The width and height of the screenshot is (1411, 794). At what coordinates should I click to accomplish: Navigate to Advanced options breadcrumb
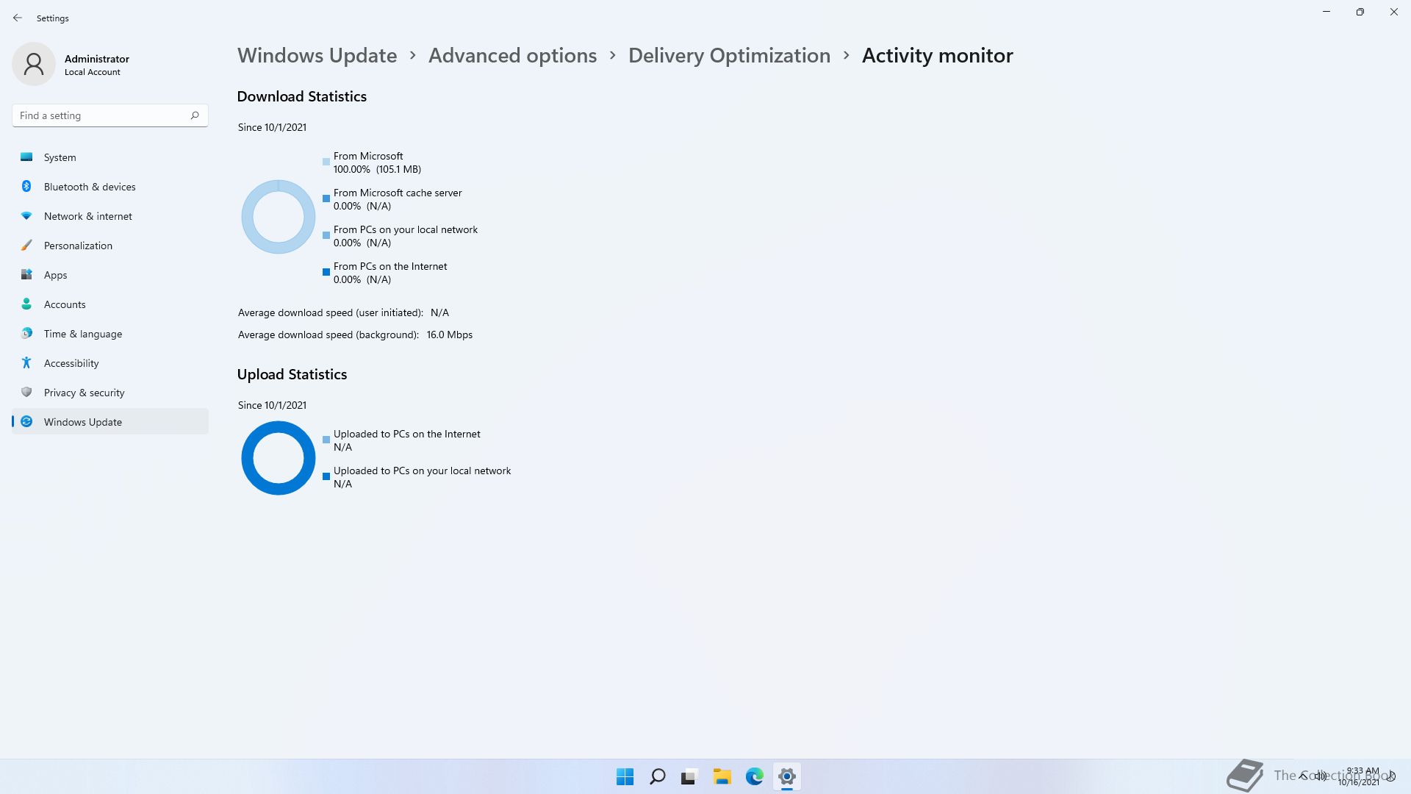pyautogui.click(x=512, y=55)
